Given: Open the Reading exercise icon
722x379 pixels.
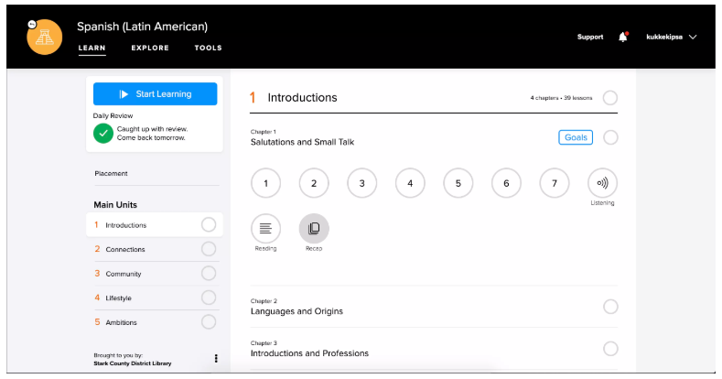Looking at the screenshot, I should [x=265, y=228].
